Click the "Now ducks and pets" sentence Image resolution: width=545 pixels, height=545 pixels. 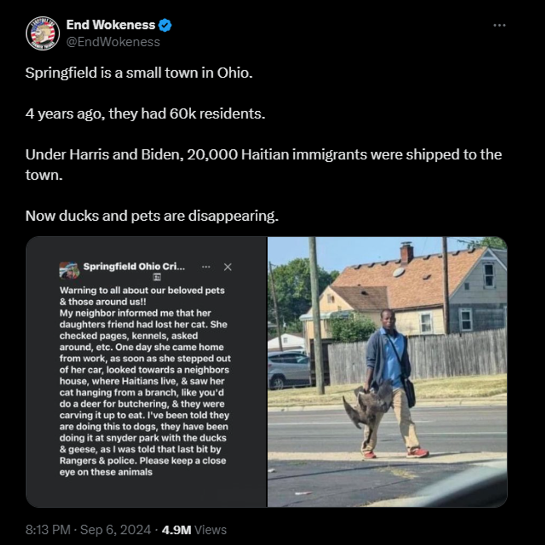[x=152, y=216]
